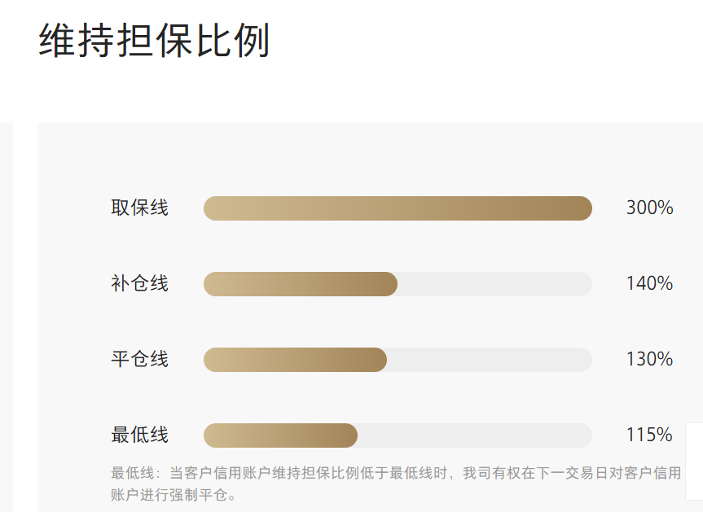This screenshot has width=703, height=512.
Task: Click the 平仓线 label text
Action: pyautogui.click(x=139, y=359)
